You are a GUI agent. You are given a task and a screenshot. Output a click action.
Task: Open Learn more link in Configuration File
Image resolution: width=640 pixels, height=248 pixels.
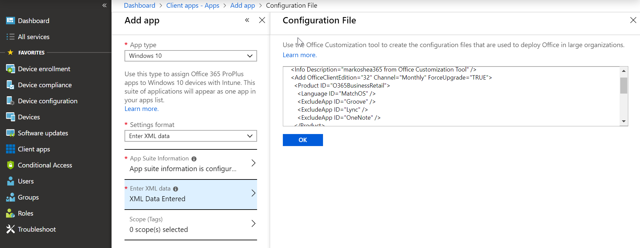point(299,55)
